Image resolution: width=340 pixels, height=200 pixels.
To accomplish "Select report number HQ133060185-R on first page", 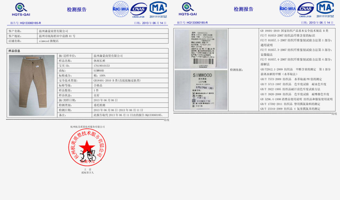I will pos(31,23).
